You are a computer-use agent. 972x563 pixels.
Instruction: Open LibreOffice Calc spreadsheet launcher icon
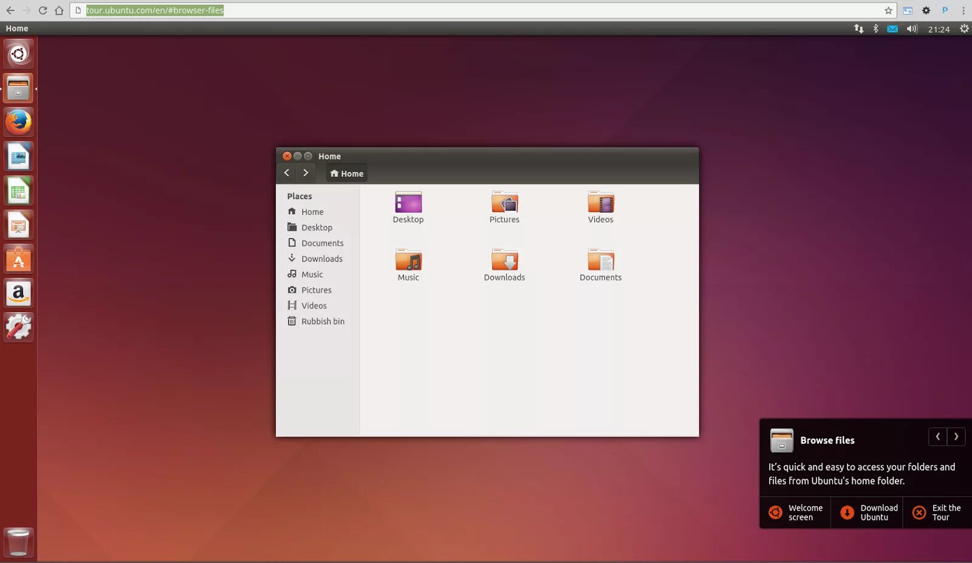pos(18,191)
